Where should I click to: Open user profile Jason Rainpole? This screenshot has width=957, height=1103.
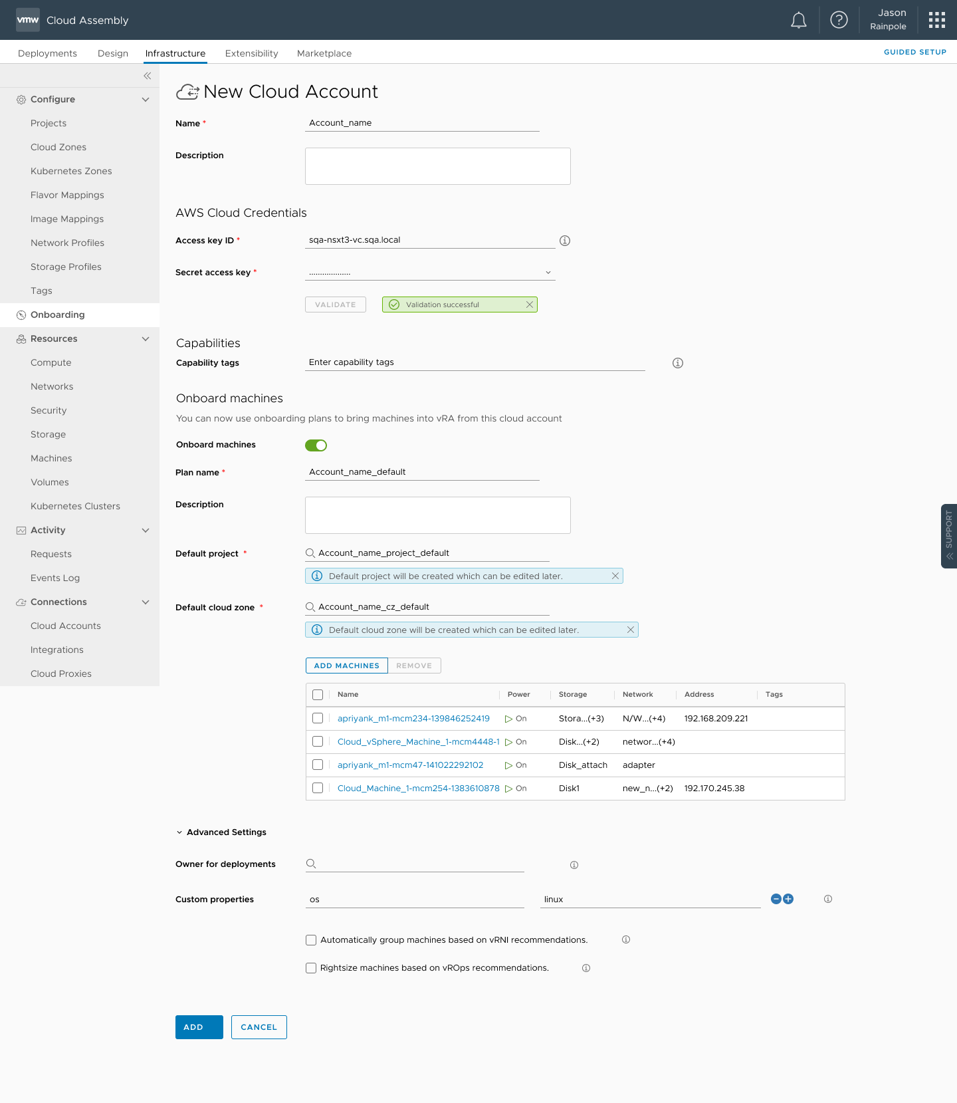tap(888, 20)
